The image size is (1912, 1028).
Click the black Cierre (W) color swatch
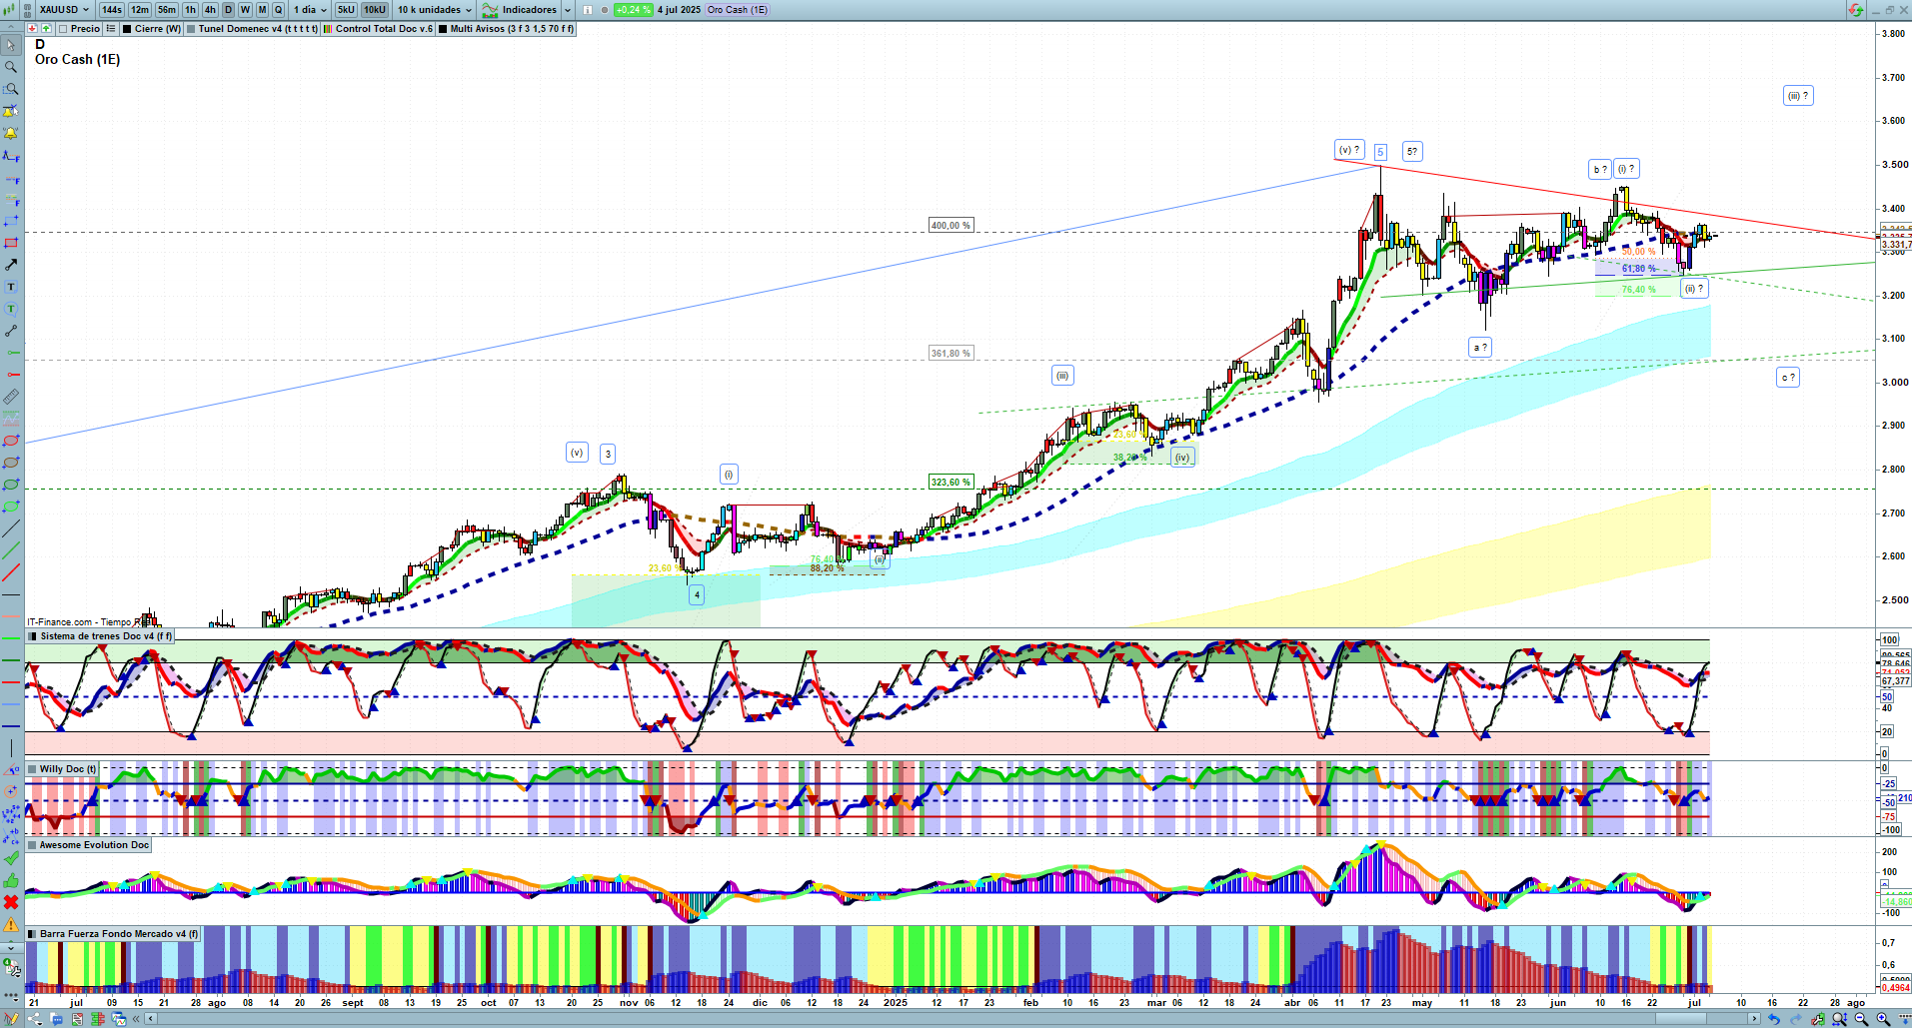click(x=128, y=29)
